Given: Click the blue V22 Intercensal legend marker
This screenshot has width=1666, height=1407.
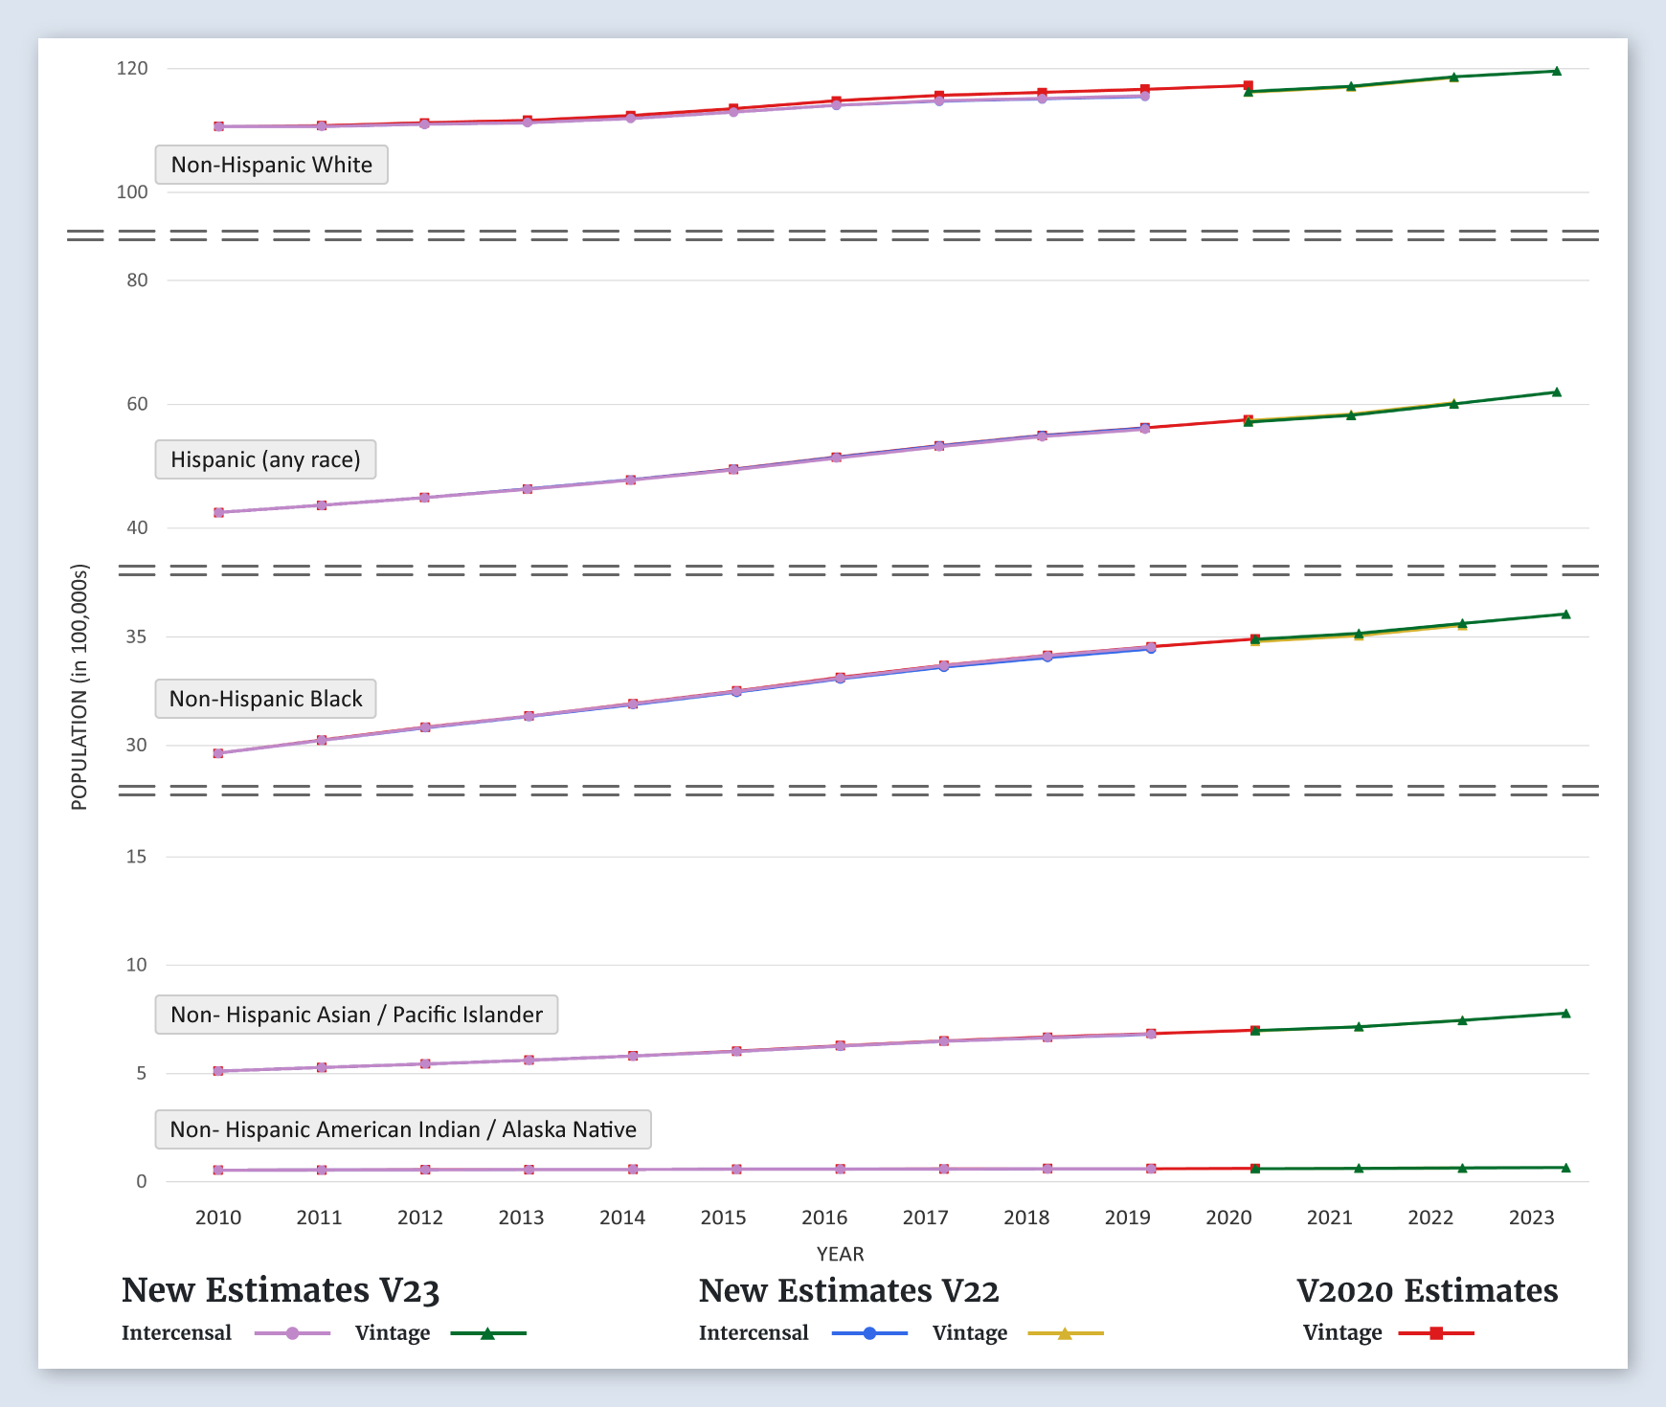Looking at the screenshot, I should pyautogui.click(x=869, y=1333).
